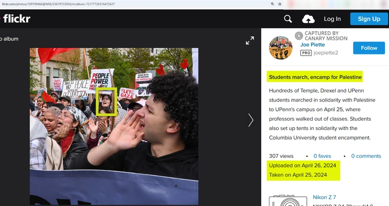The height and width of the screenshot is (206, 389).
Task: Expand photo to fullscreen view
Action: pos(250,41)
